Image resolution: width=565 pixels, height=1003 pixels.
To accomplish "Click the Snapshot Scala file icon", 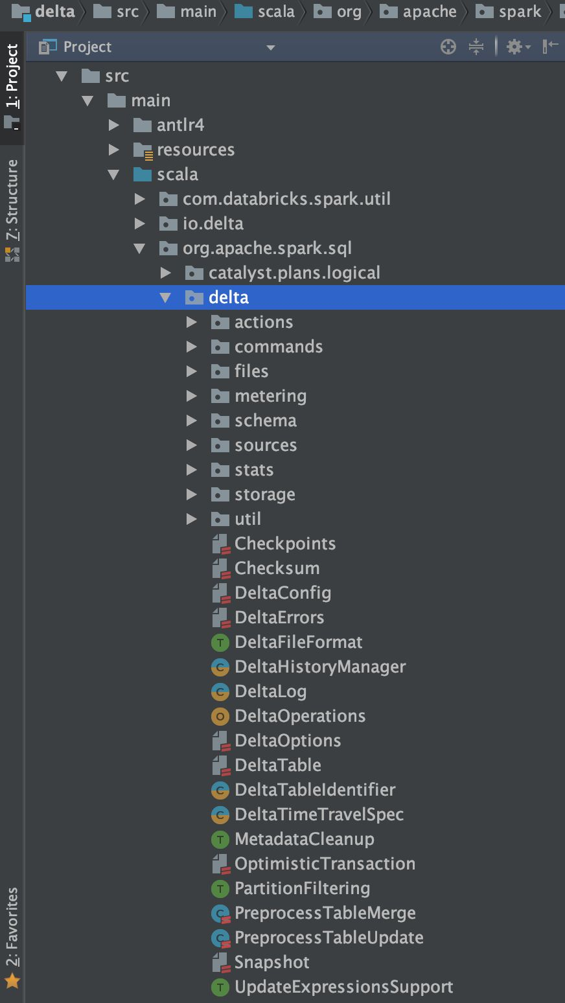I will pos(220,962).
